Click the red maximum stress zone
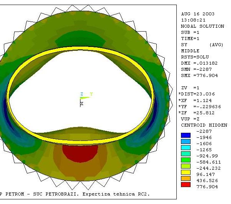 81,152
